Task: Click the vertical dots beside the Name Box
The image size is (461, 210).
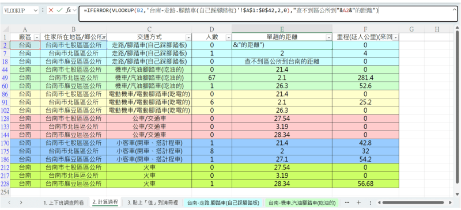Action: [43, 10]
